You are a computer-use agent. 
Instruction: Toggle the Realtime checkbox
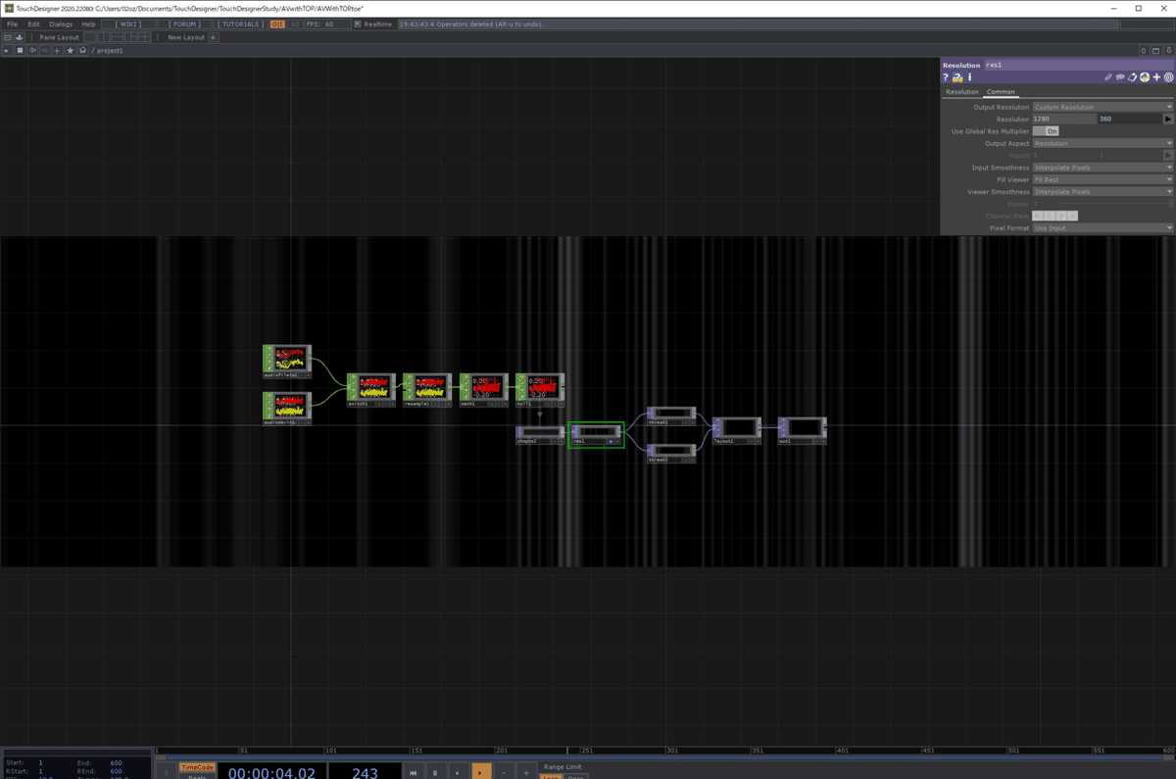point(358,24)
